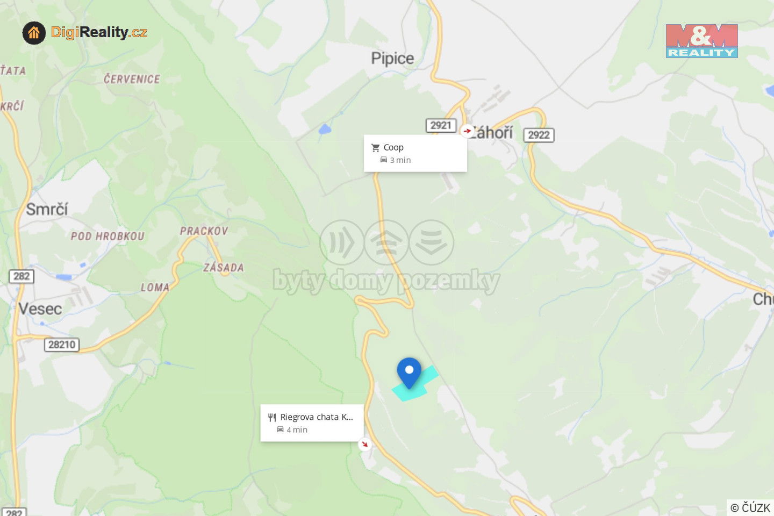Click the M&M Reality logo
The width and height of the screenshot is (774, 516).
701,41
